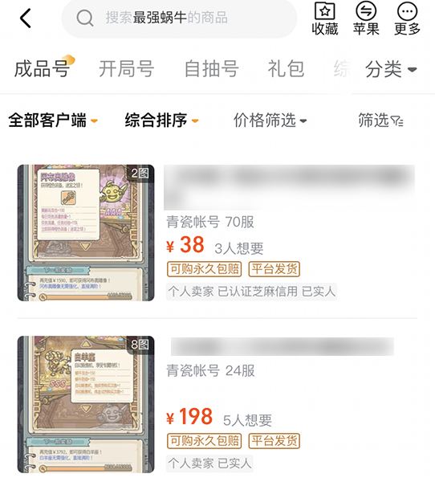Tap the 苹果 switch platform icon
435x482 pixels.
(366, 10)
